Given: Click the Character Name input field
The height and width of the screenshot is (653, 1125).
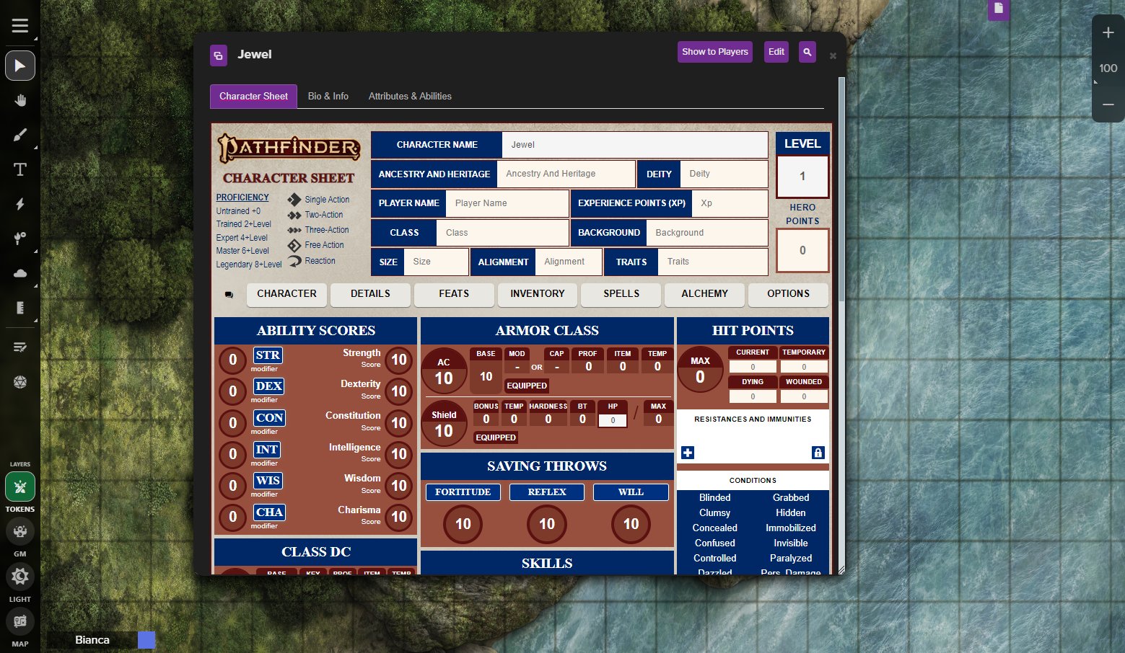Looking at the screenshot, I should pyautogui.click(x=635, y=145).
